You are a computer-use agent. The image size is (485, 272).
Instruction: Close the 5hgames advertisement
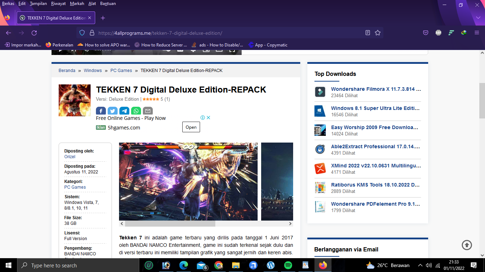tap(209, 117)
